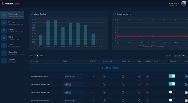Open www.webarxsecurity.com site link
The height and width of the screenshot is (103, 188).
[x=40, y=76]
